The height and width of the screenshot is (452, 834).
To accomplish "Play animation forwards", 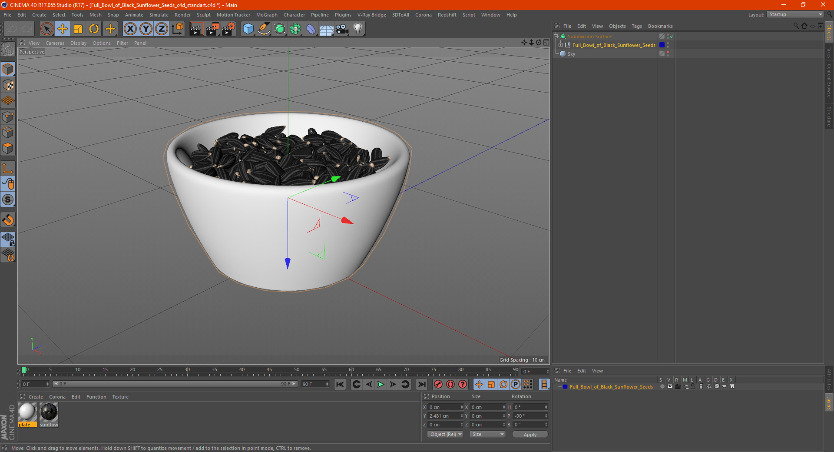I will (x=381, y=384).
